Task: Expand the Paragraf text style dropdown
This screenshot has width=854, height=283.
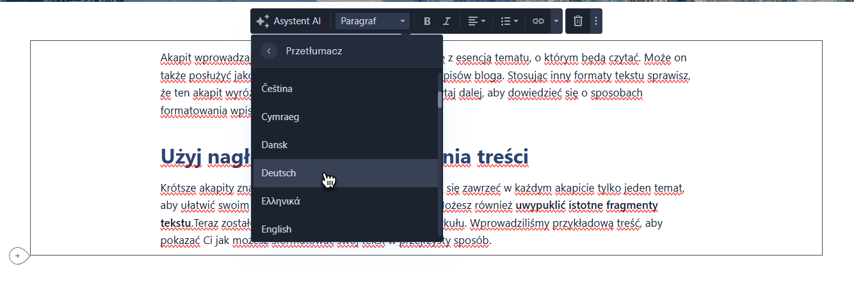Action: (373, 21)
